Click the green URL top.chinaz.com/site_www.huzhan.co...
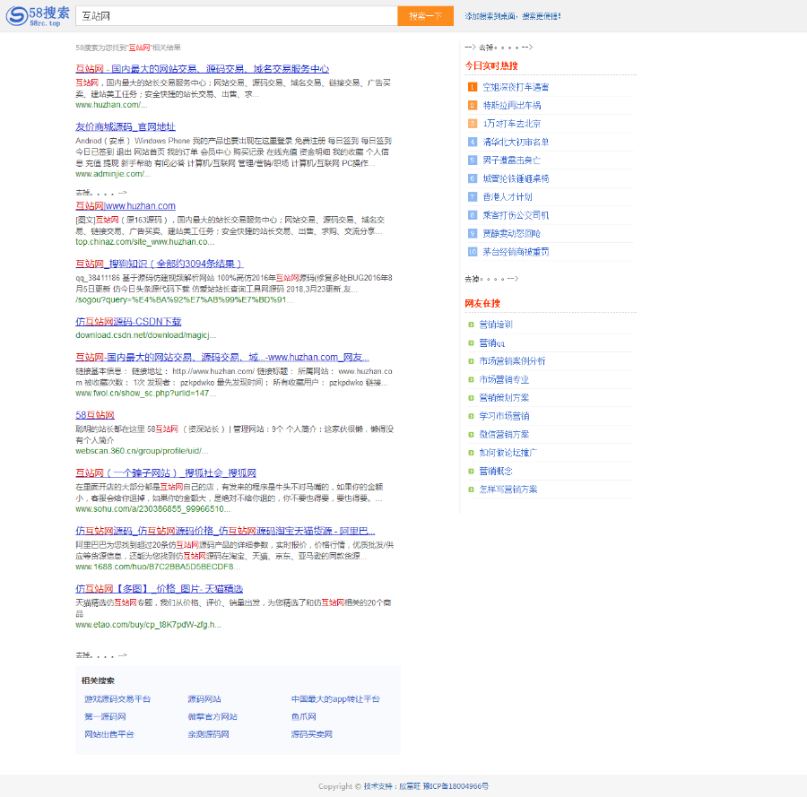807x797 pixels. click(x=145, y=242)
